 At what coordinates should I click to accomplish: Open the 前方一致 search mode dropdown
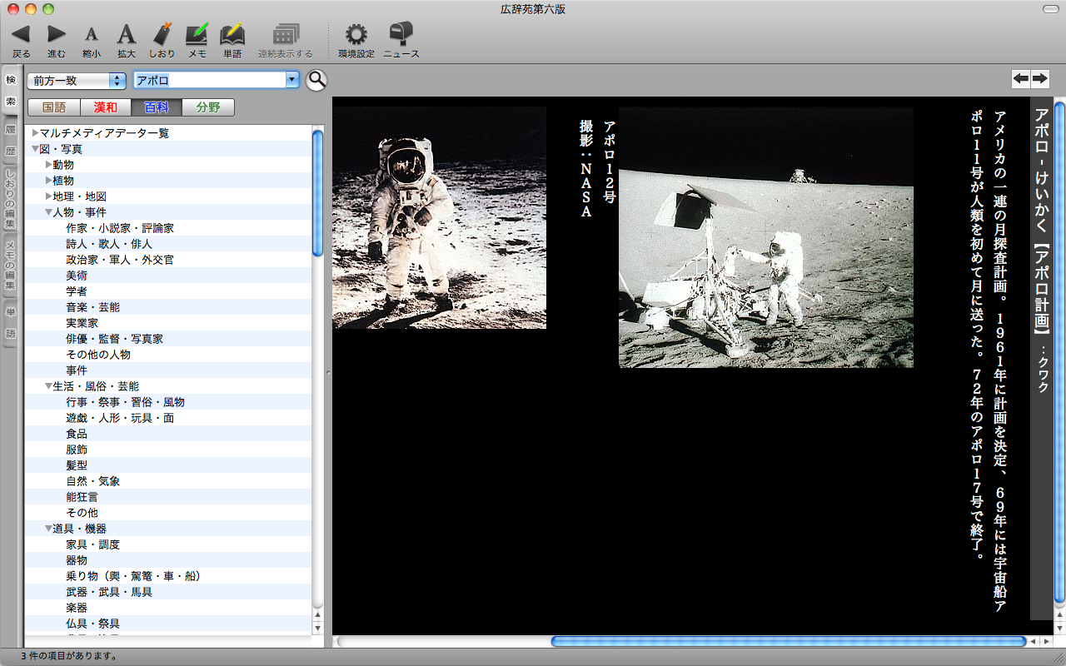click(x=77, y=81)
